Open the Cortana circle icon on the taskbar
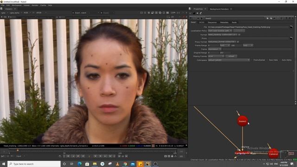This screenshot has height=167, width=297. pyautogui.click(x=64, y=164)
